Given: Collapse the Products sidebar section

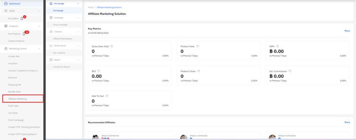Looking at the screenshot, I should [39, 26].
